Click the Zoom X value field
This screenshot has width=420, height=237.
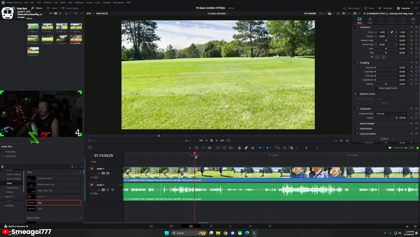point(382,32)
